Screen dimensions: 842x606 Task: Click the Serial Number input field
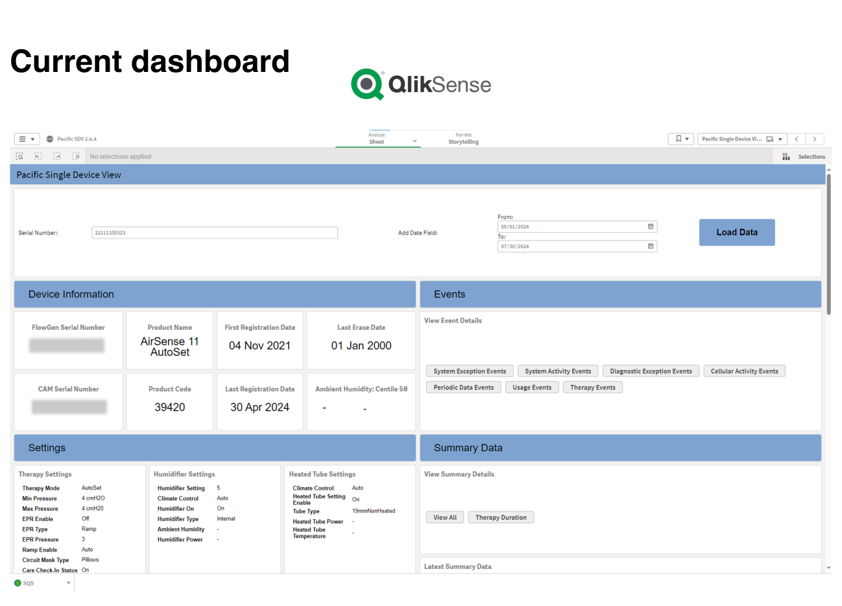pyautogui.click(x=215, y=233)
